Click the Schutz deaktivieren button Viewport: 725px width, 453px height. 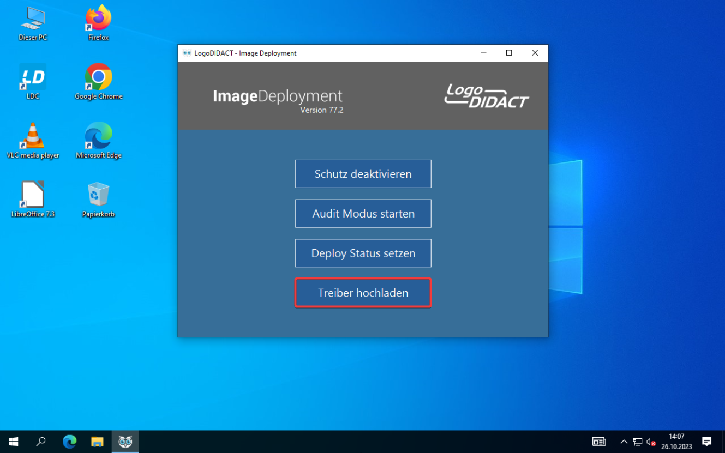click(x=363, y=174)
